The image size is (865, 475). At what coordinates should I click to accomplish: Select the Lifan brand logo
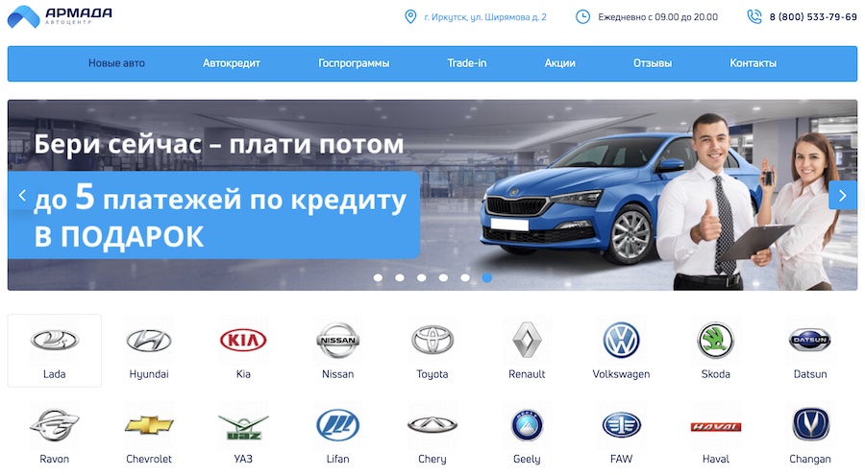[337, 425]
